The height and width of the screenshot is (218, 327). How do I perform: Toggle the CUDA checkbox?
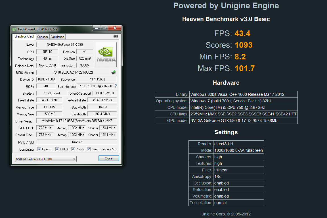(x=57, y=149)
